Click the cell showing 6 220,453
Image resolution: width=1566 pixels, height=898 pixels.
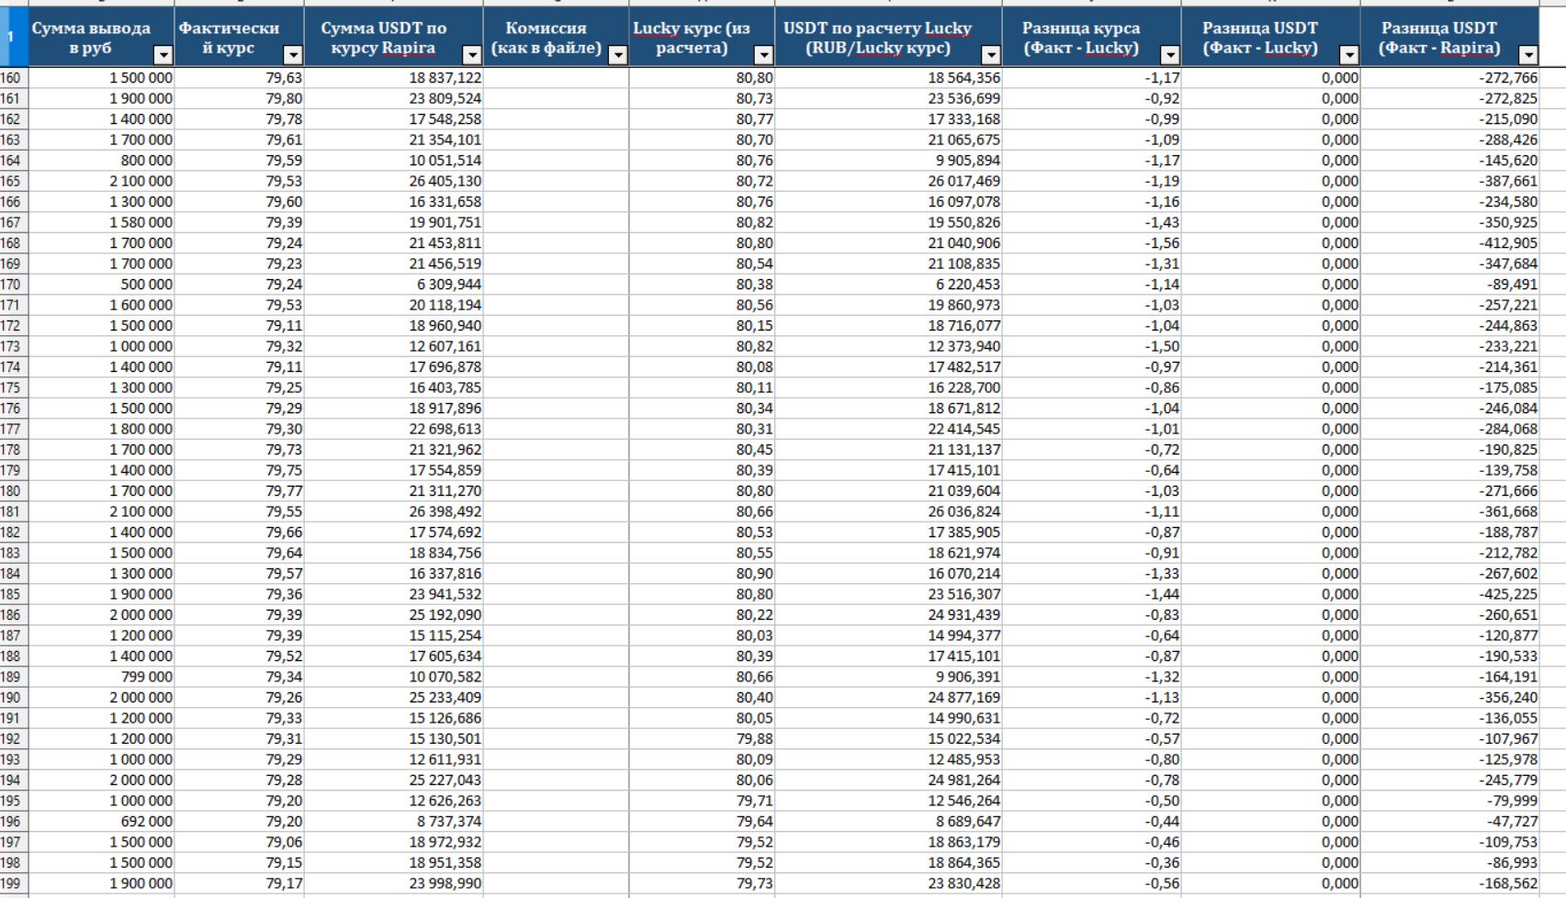click(888, 285)
